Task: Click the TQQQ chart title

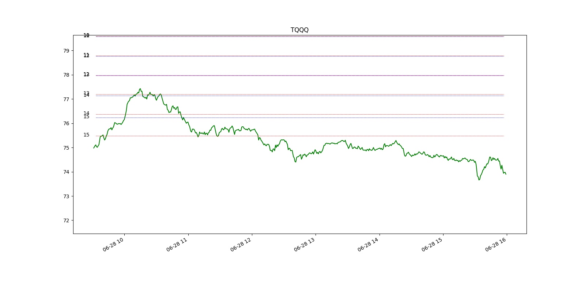Action: click(299, 30)
